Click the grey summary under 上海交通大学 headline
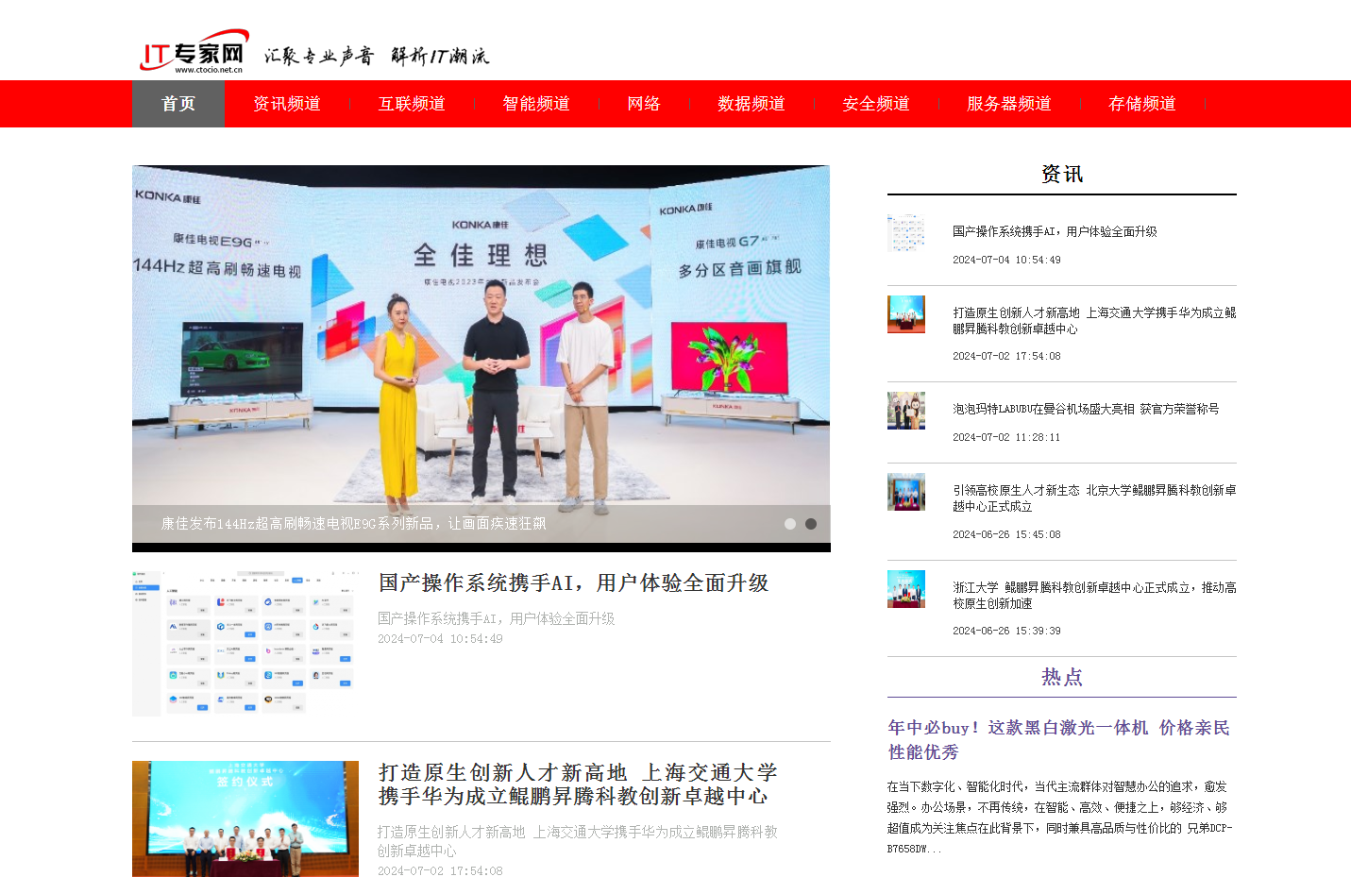Image resolution: width=1351 pixels, height=877 pixels. (x=578, y=841)
